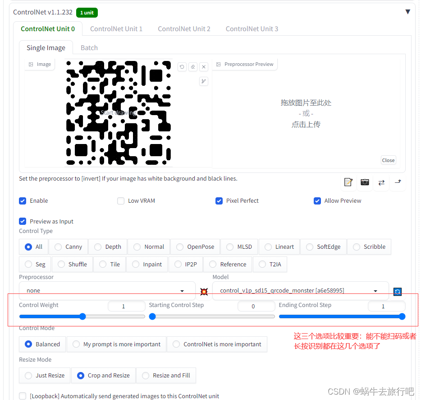421x400 pixels.
Task: Select ControlNet is more important mode
Action: pyautogui.click(x=217, y=344)
